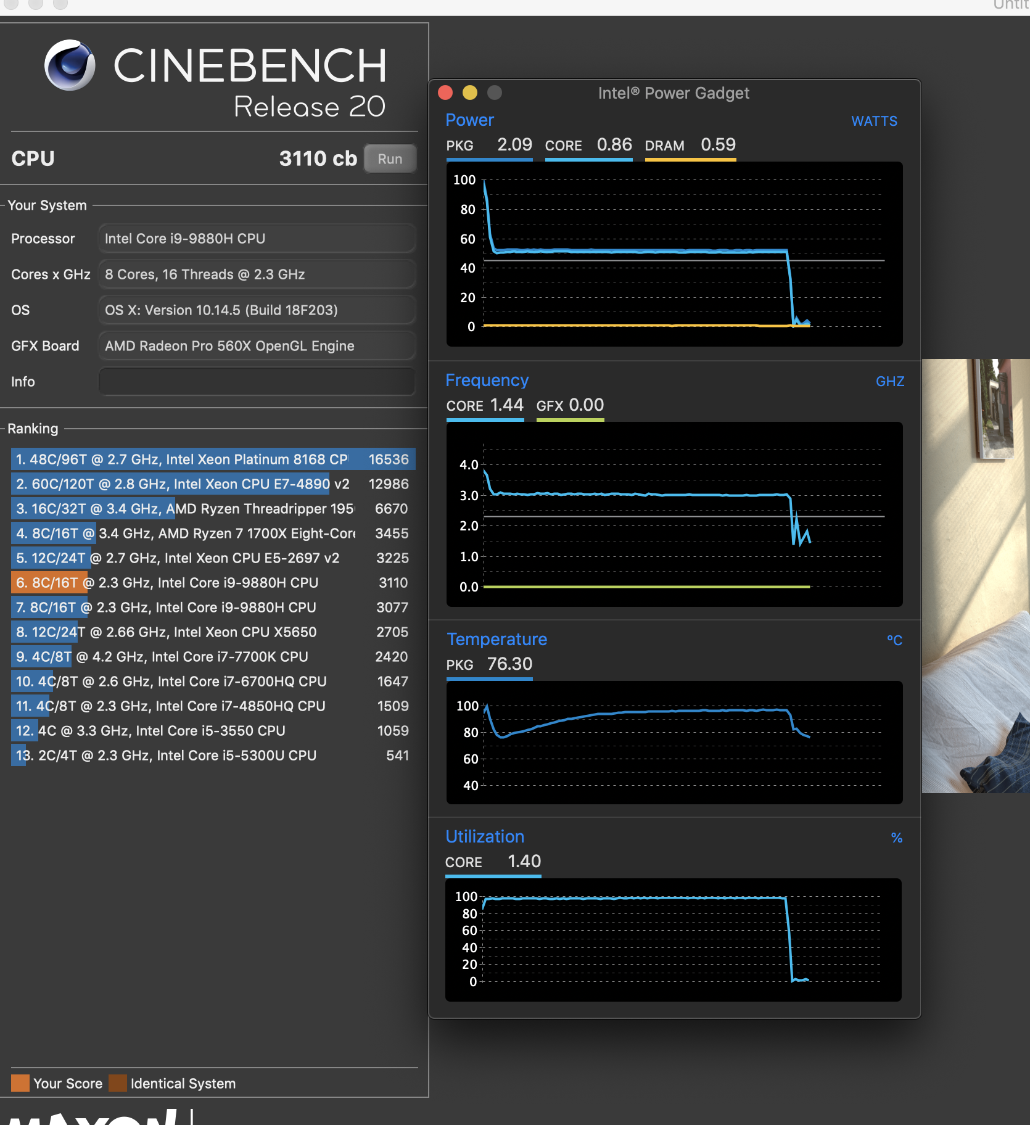Select ranking row 4 Ryzen 7 1700X
1030x1125 pixels.
coord(213,534)
